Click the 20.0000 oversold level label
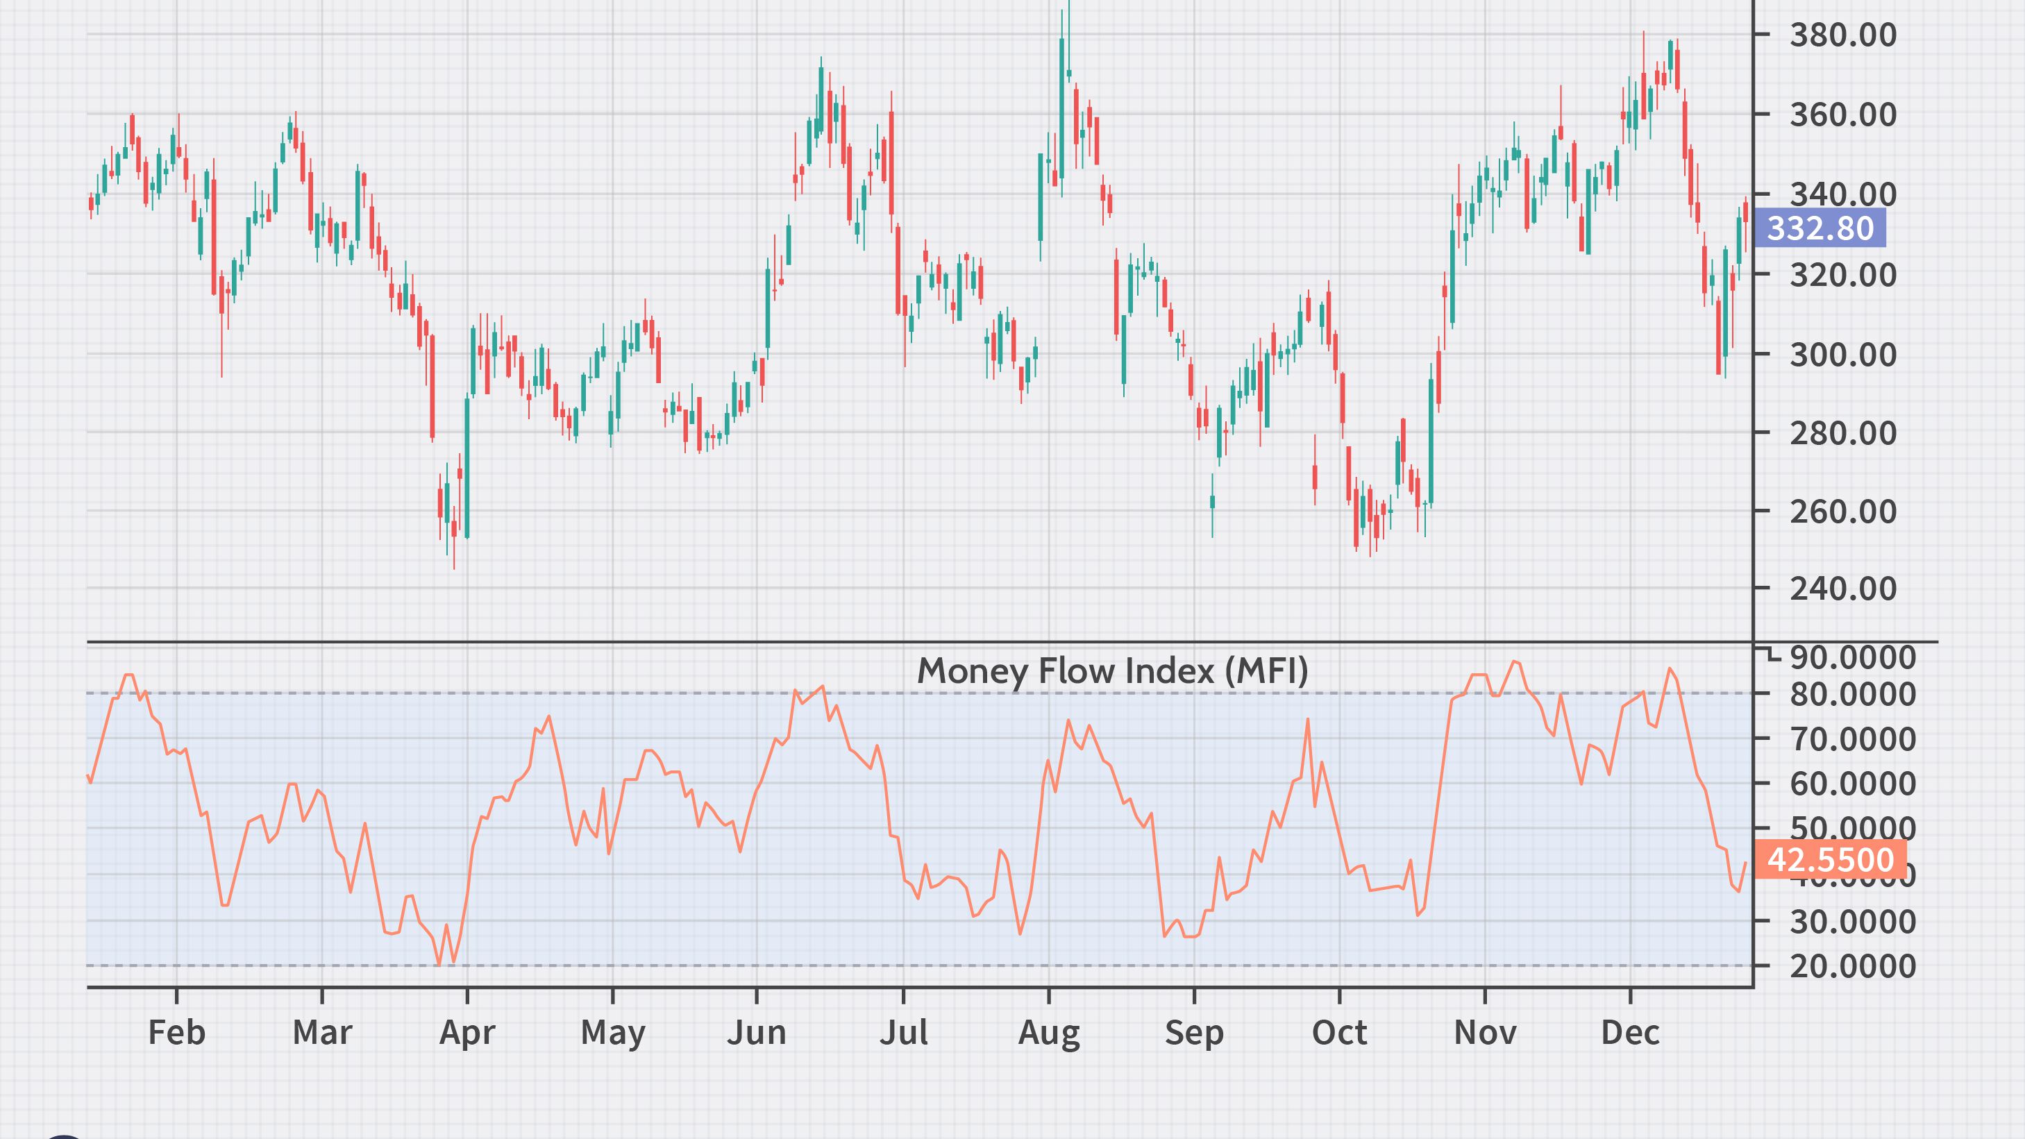The width and height of the screenshot is (2025, 1139). pos(1852,966)
